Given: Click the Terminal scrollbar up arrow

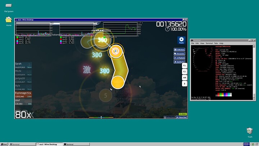Looking at the screenshot, I should 254,47.
